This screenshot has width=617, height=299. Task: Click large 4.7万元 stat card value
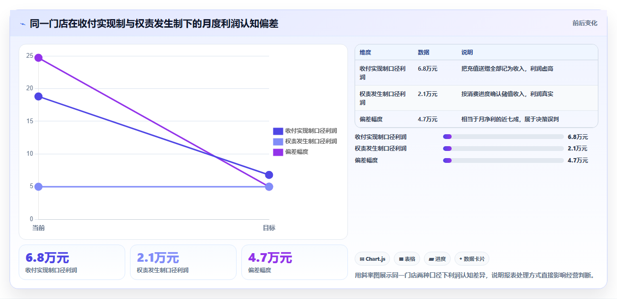[270, 258]
